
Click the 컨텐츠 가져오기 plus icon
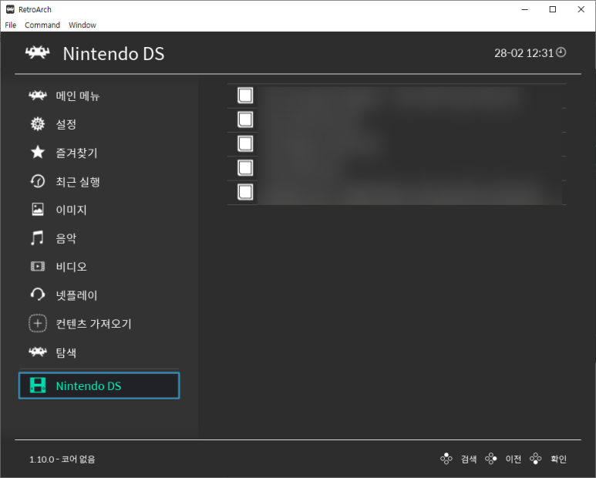[x=38, y=323]
